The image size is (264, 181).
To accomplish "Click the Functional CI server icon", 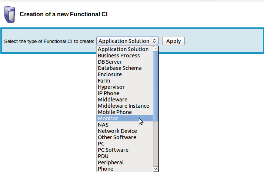I will point(9,14).
